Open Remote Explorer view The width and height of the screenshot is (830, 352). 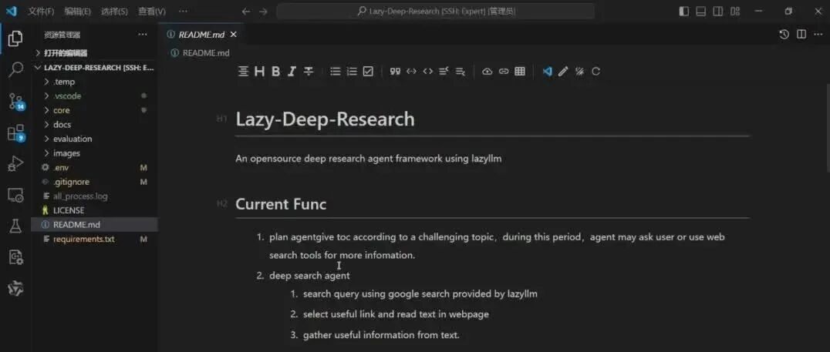click(15, 195)
